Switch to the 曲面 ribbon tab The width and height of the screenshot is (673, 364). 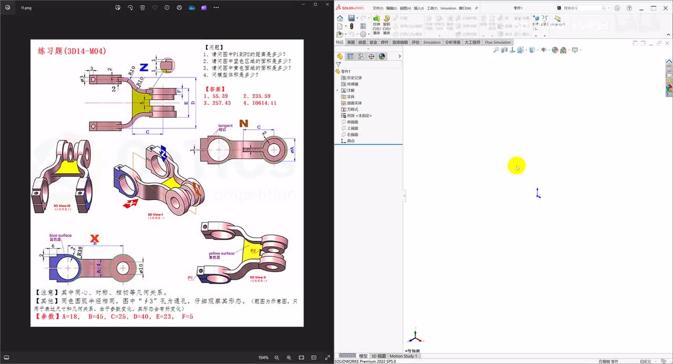362,42
